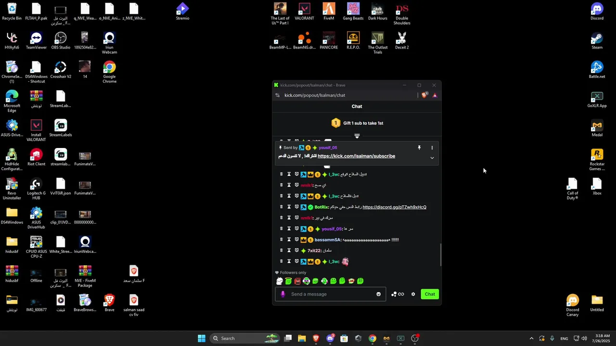Select TeamViewer desktop shortcut

pyautogui.click(x=36, y=41)
